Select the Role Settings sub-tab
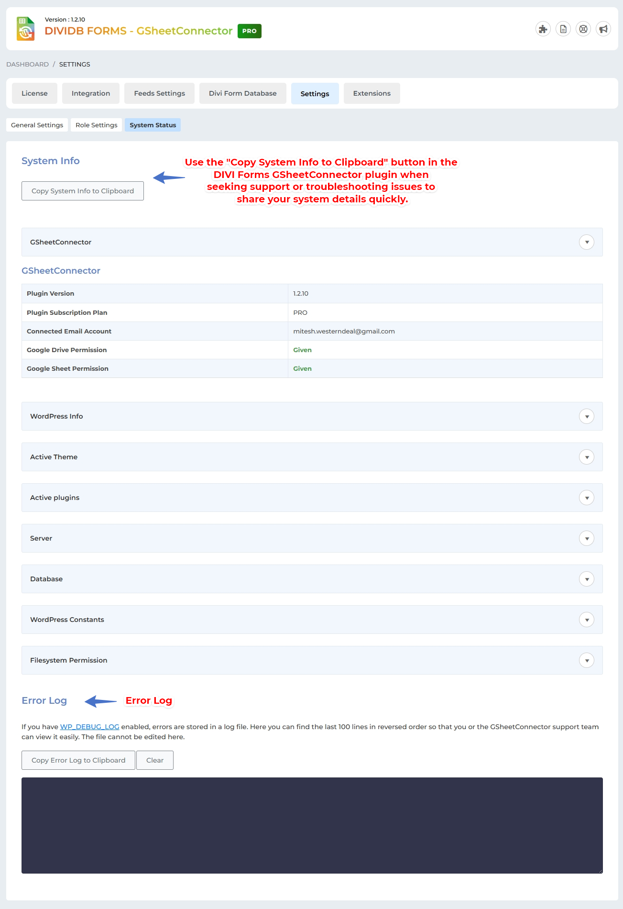 [x=96, y=125]
